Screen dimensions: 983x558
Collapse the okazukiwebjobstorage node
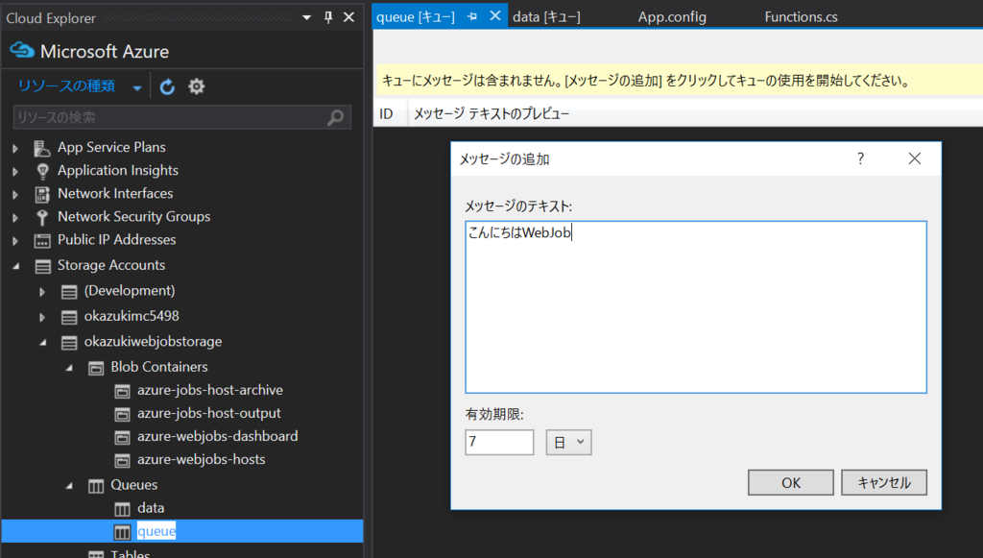[x=42, y=343]
